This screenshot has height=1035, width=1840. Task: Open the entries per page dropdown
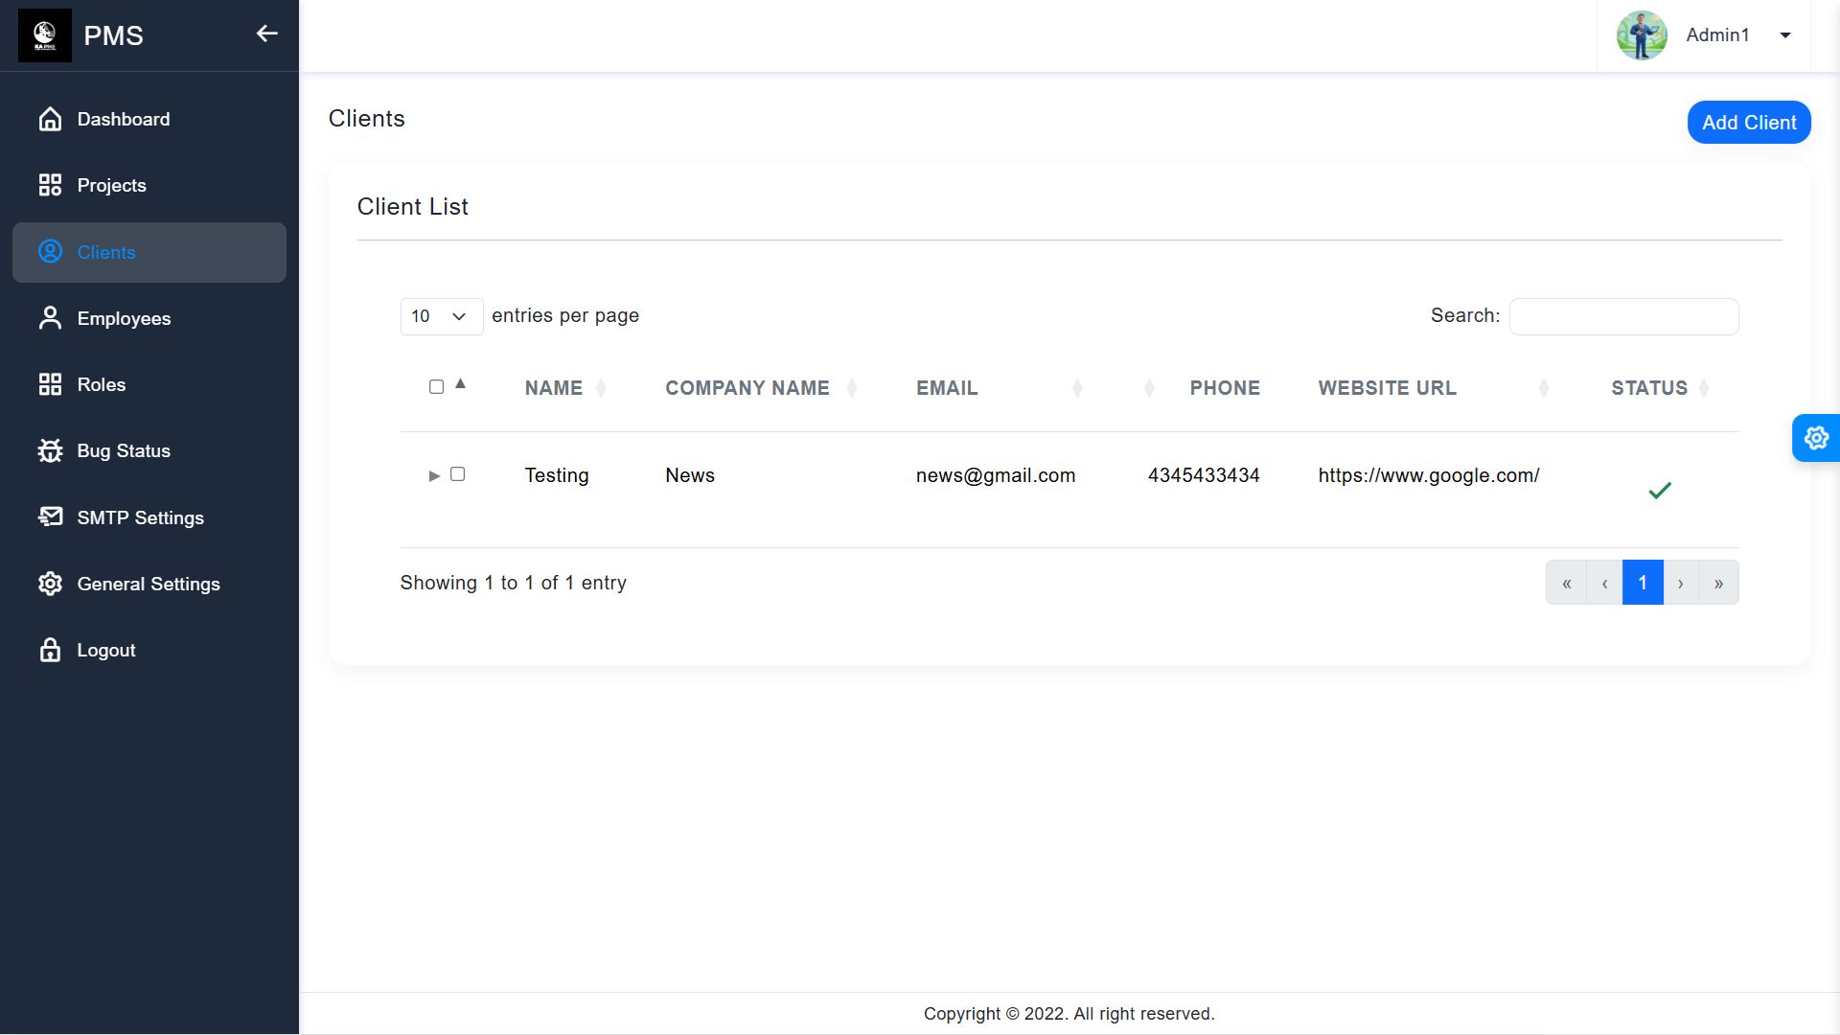(441, 316)
